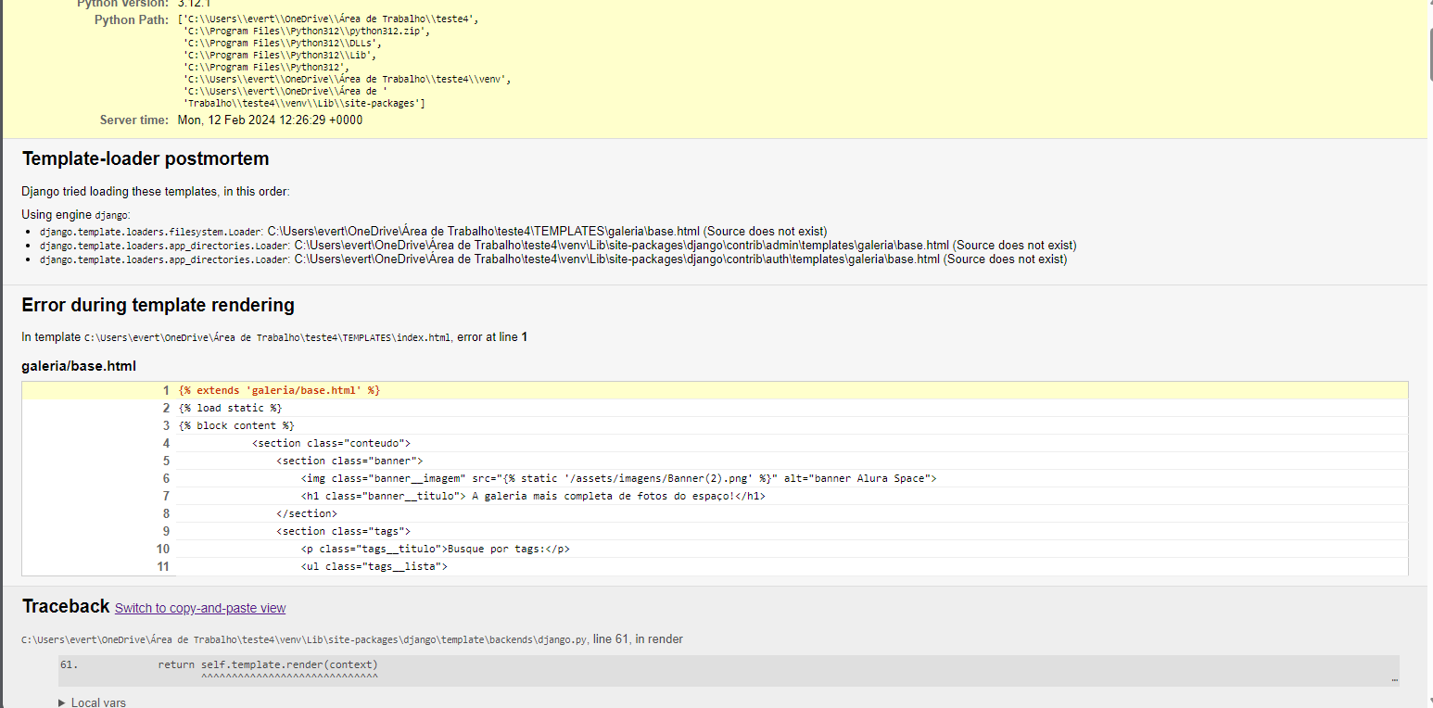Screen dimensions: 1433x708
Task: Click the 'In template ... index.html' path text
Action: [275, 337]
